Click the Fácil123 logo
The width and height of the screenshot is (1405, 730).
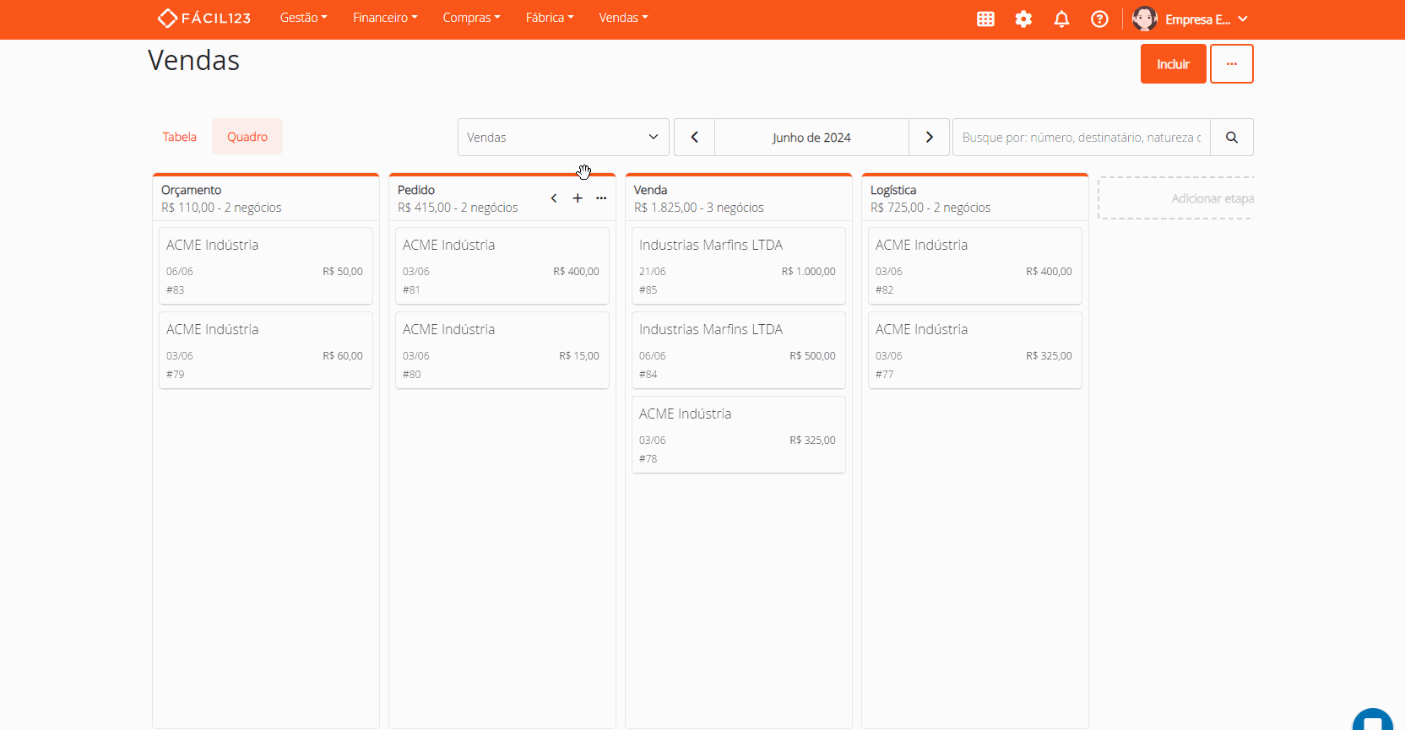pos(204,18)
